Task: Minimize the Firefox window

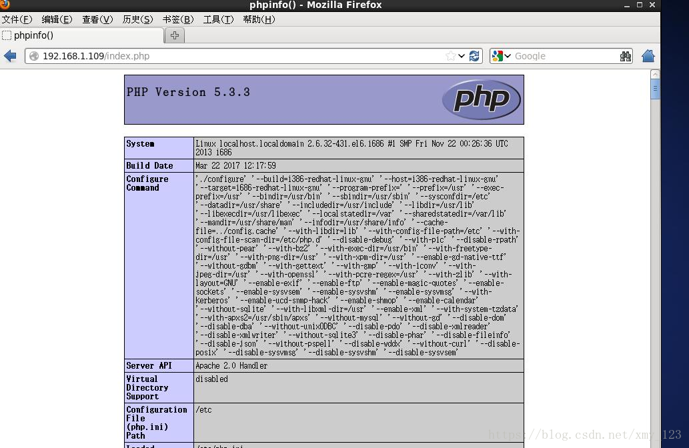Action: coord(626,5)
